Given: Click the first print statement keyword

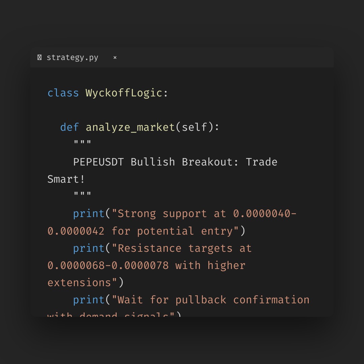Looking at the screenshot, I should coord(89,214).
